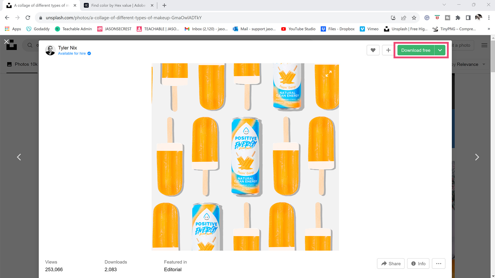Click browser forward button

pyautogui.click(x=17, y=18)
